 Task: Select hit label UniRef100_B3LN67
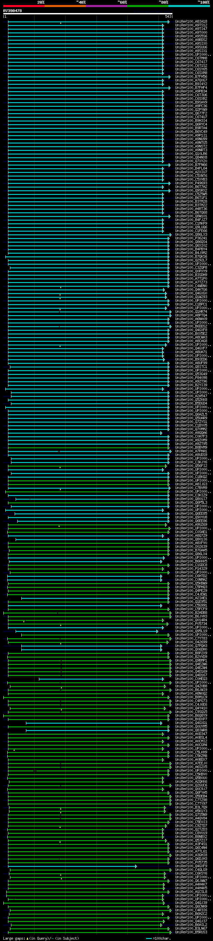[x=191, y=928]
